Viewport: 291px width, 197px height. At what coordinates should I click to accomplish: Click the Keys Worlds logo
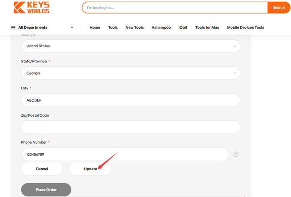[x=32, y=7]
